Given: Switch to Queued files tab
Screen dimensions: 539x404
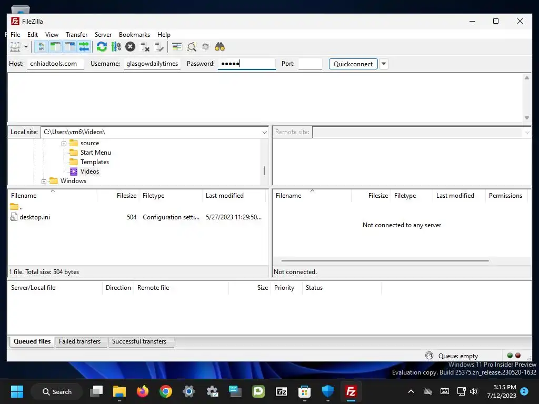Looking at the screenshot, I should [x=32, y=341].
